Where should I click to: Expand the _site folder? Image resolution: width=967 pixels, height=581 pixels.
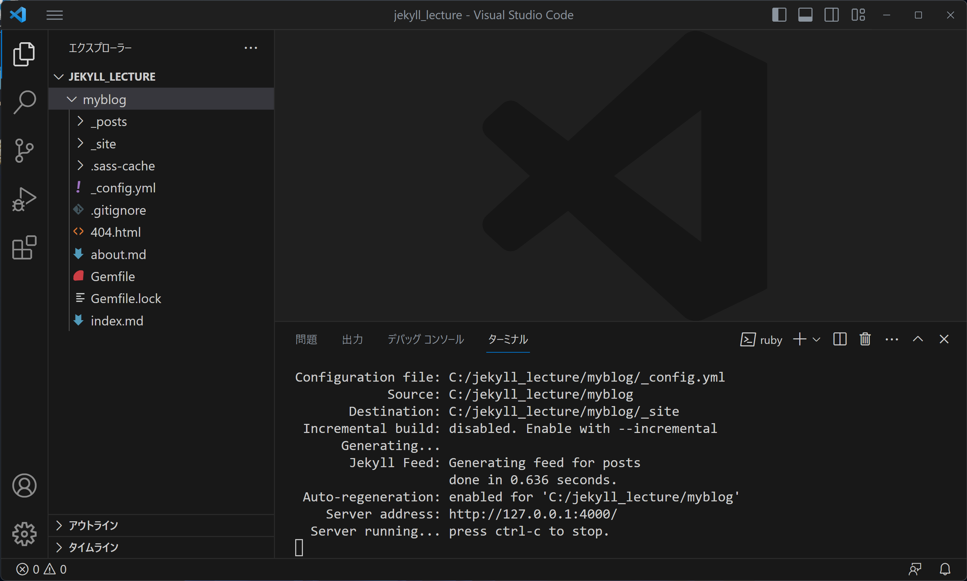coord(161,144)
